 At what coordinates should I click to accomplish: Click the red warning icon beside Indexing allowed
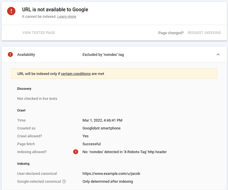pos(75,152)
